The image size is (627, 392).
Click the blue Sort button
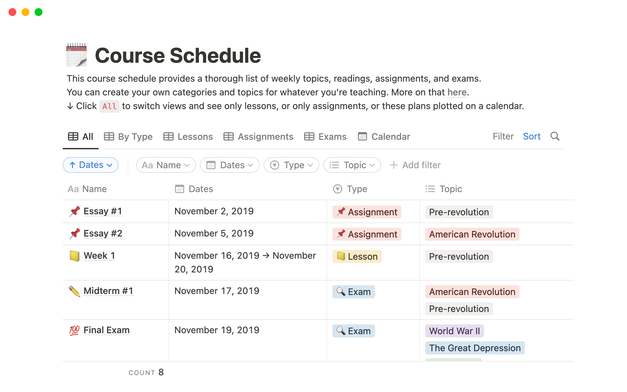532,136
